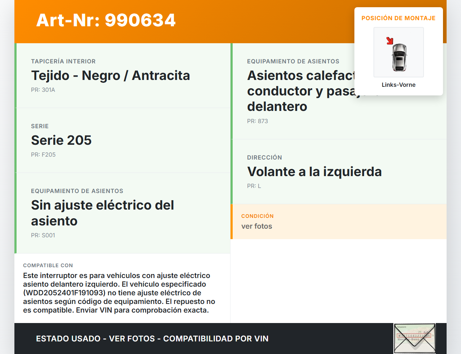This screenshot has height=354, width=461.
Task: Select the compatibility note starting 'Este interruptor'
Action: pyautogui.click(x=119, y=293)
